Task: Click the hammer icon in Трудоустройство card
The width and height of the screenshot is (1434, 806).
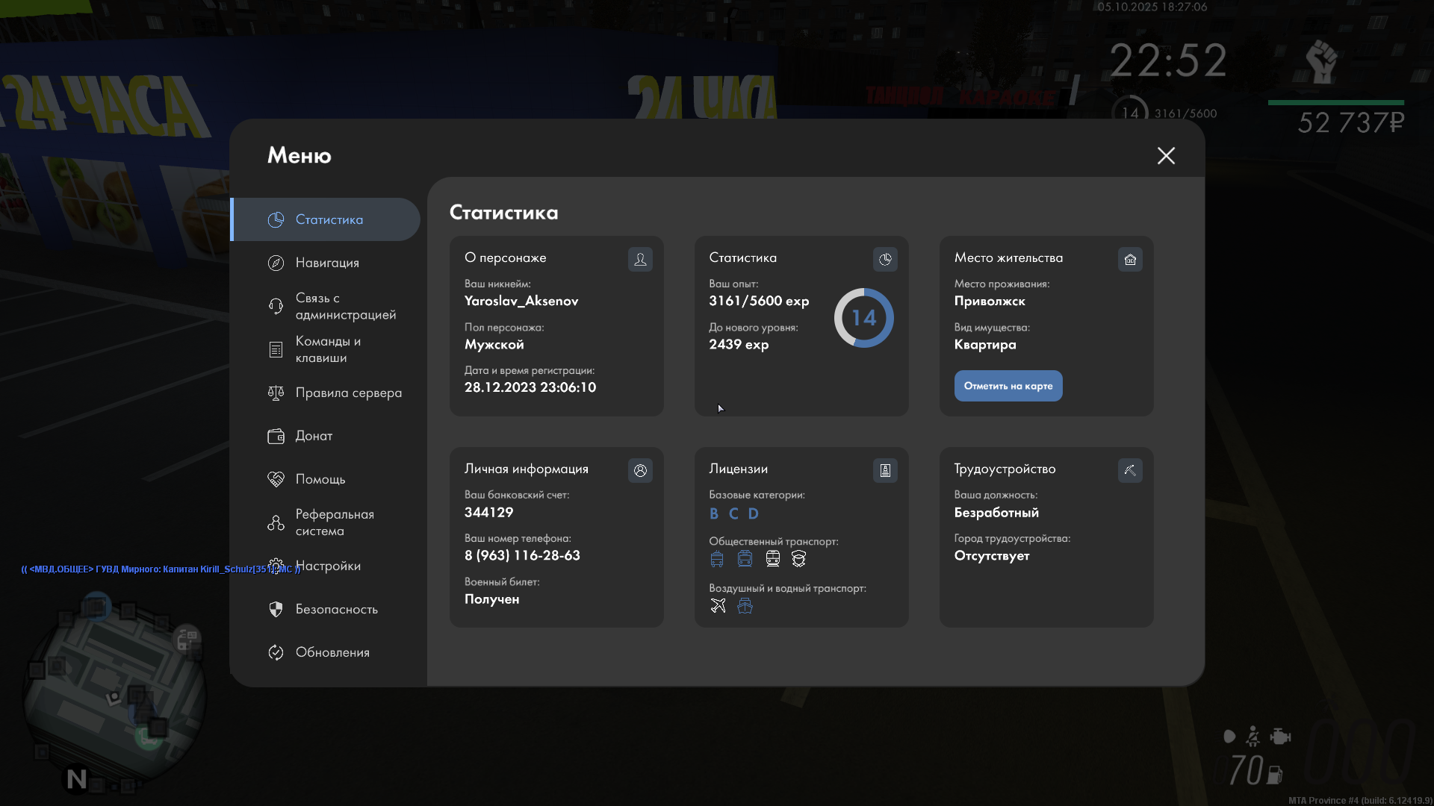Action: 1130,470
